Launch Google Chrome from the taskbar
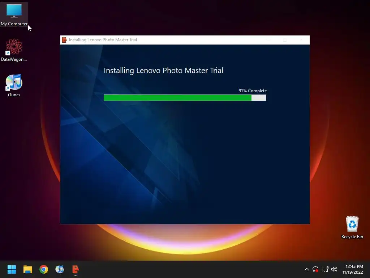The height and width of the screenshot is (278, 370). [44, 269]
